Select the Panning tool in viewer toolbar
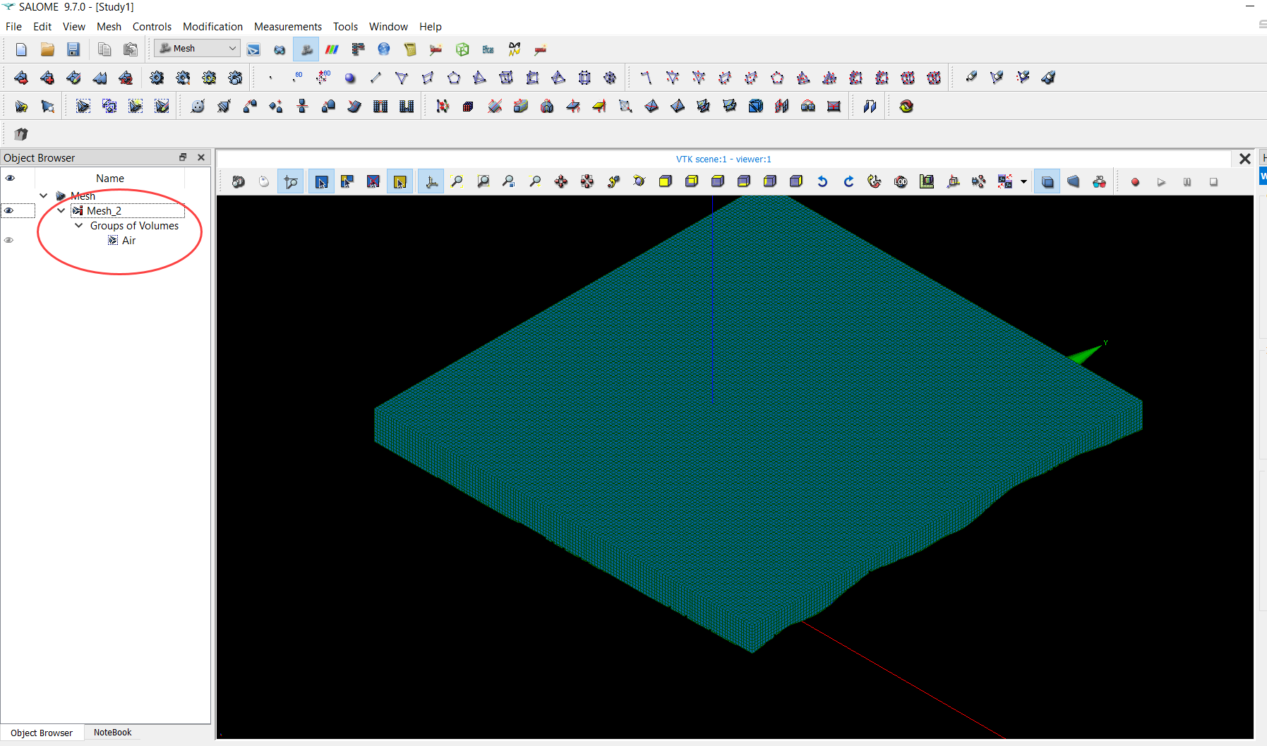This screenshot has height=746, width=1267. pyautogui.click(x=561, y=182)
